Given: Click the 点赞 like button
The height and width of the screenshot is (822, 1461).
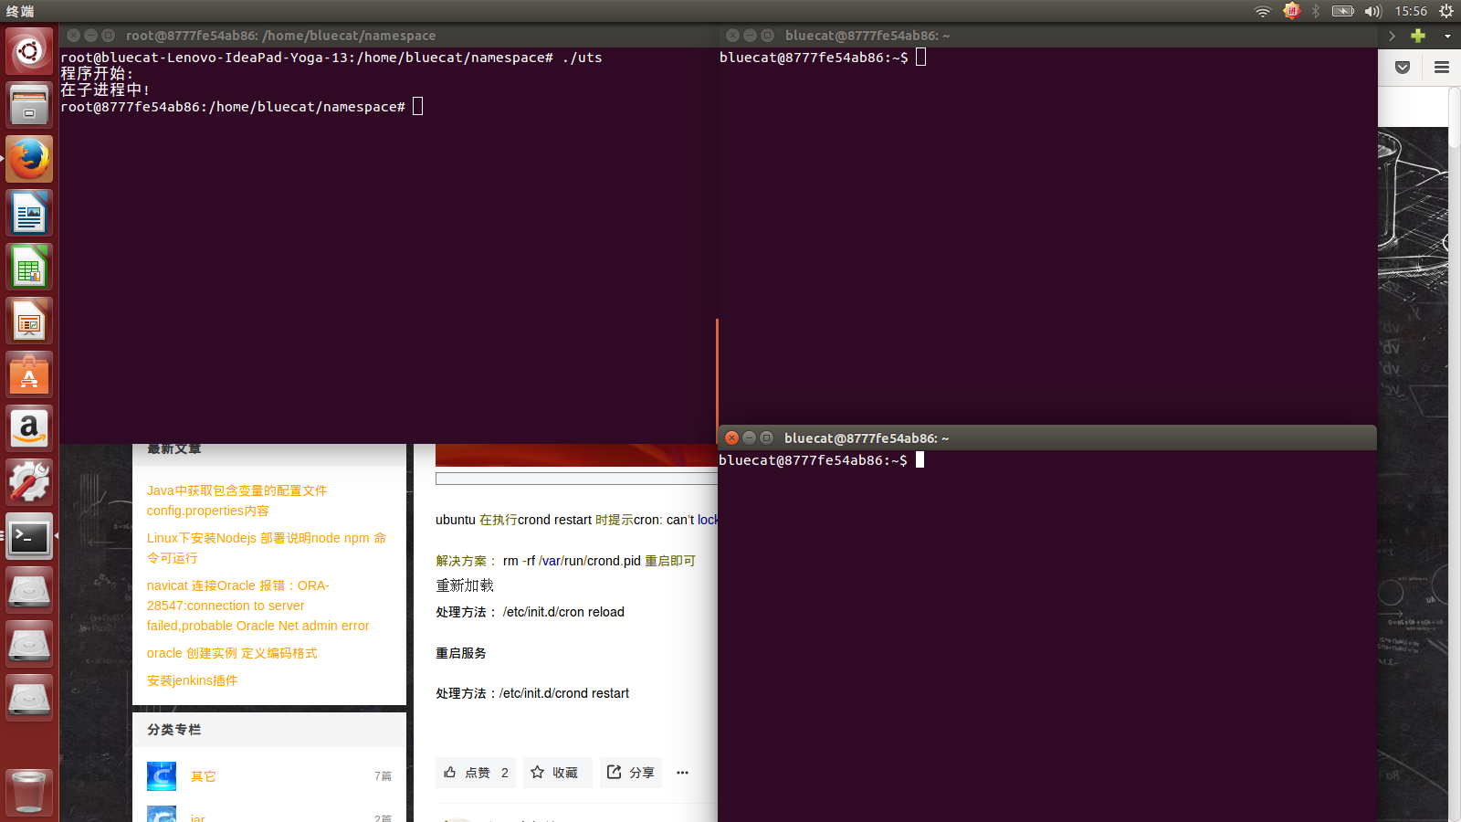Looking at the screenshot, I should pyautogui.click(x=476, y=773).
